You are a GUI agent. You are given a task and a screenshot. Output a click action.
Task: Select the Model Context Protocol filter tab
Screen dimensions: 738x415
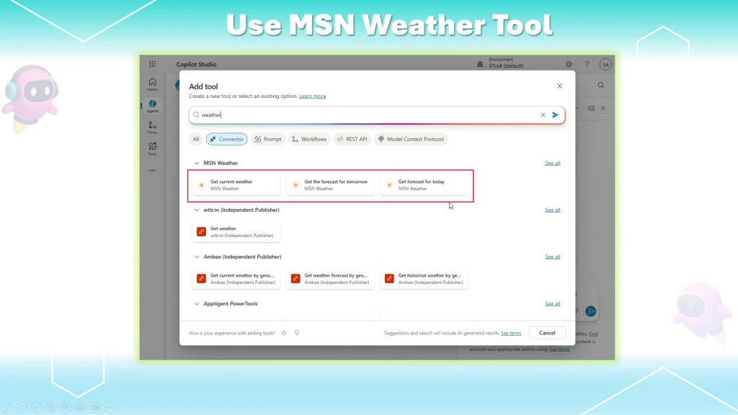411,139
